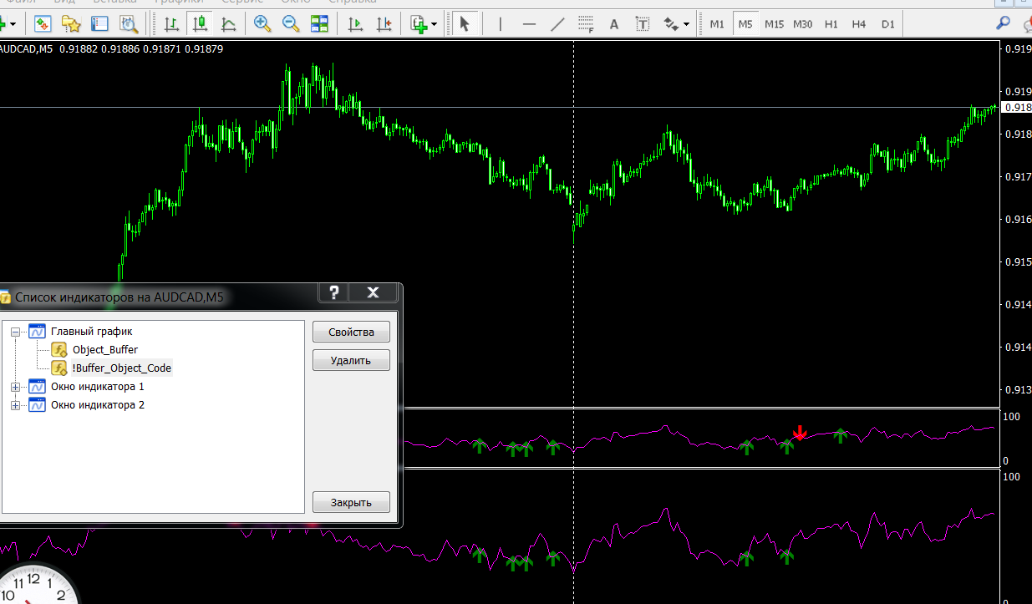Switch to the M30 timeframe
The image size is (1032, 604).
(802, 24)
